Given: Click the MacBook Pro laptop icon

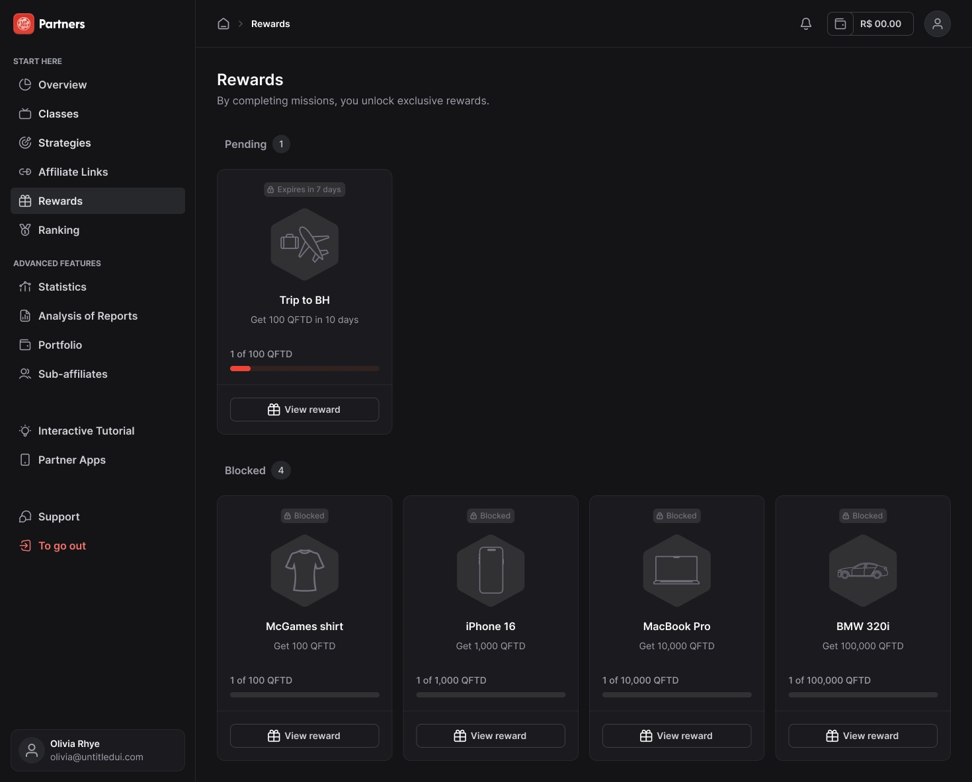Looking at the screenshot, I should point(676,571).
